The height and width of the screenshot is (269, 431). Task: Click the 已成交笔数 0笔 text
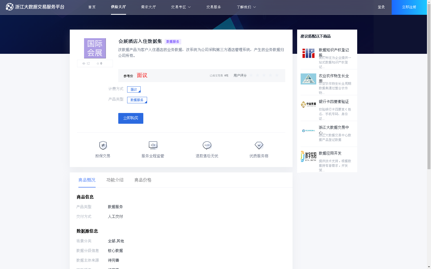click(x=219, y=76)
